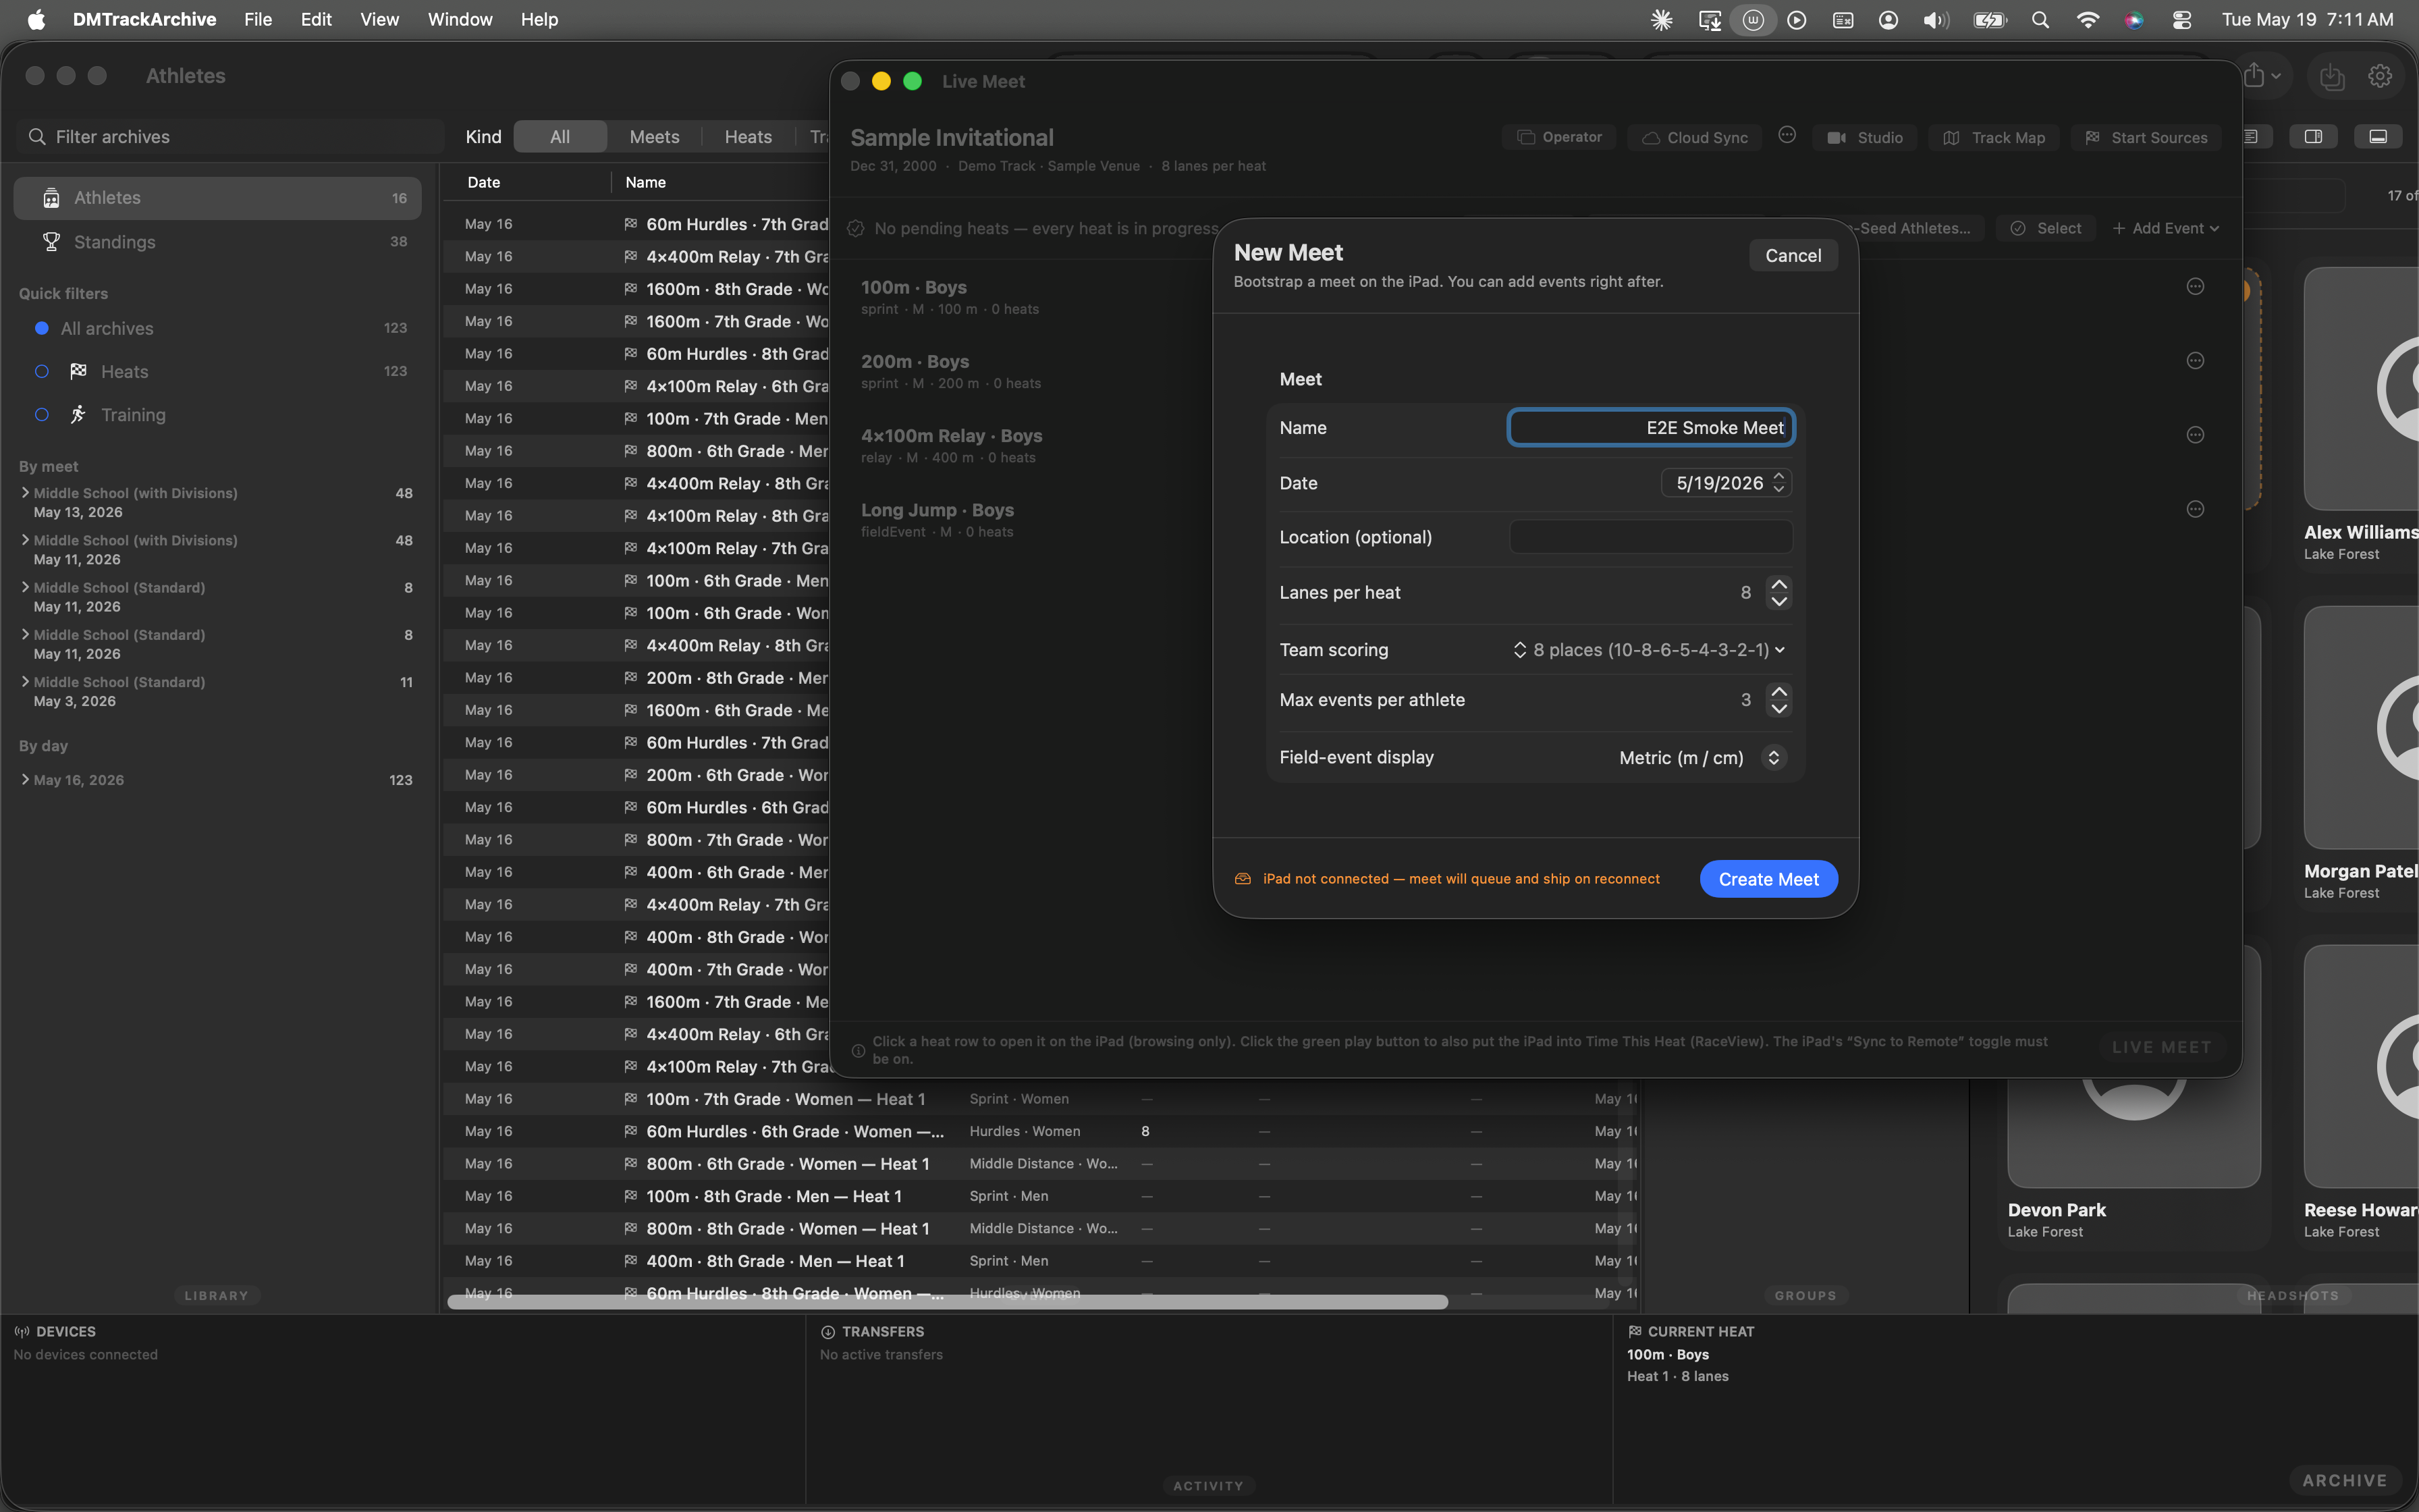Click Select button in Live Meet
Screen dimensions: 2419x1512
point(2045,228)
